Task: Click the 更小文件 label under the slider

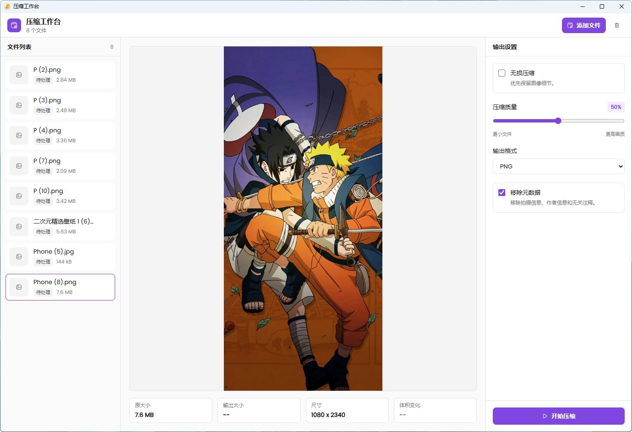Action: pyautogui.click(x=502, y=134)
